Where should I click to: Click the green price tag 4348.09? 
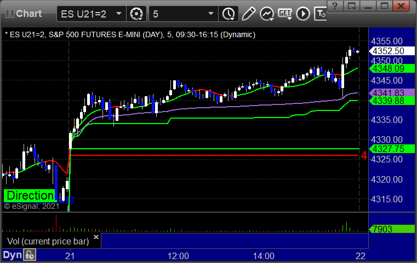tap(391, 68)
